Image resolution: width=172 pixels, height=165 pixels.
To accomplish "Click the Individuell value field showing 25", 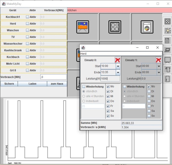I will click(93, 106).
